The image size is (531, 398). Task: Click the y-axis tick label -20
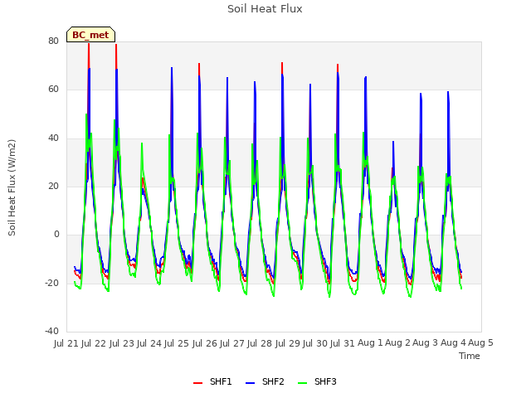click(52, 284)
